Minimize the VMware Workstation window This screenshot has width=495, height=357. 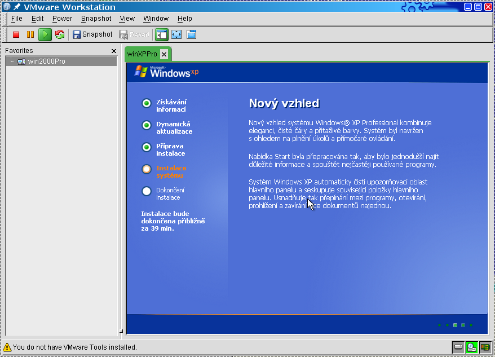point(468,7)
